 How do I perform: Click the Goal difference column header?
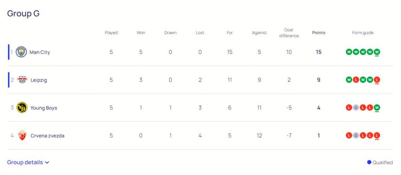point(289,33)
